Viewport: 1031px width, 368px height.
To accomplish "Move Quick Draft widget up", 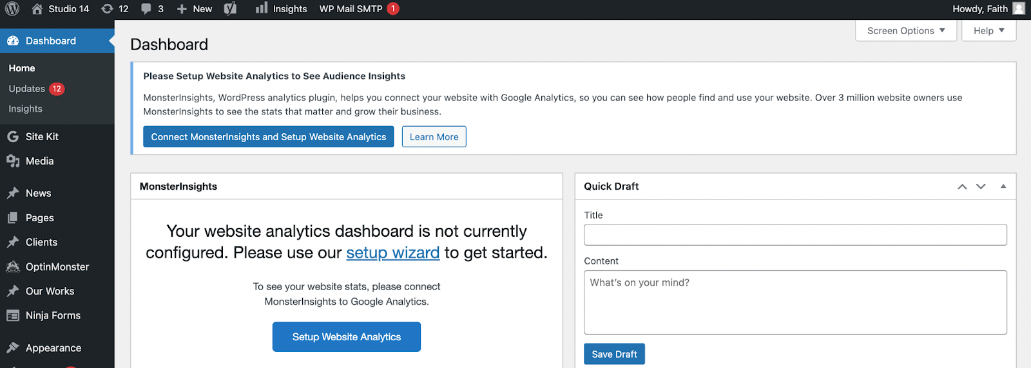I will pos(962,187).
